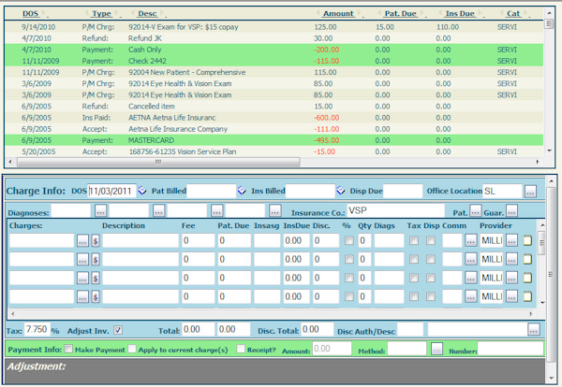Viewport: 562px width, 387px height.
Task: Click the DOS date input field
Action: 112,191
